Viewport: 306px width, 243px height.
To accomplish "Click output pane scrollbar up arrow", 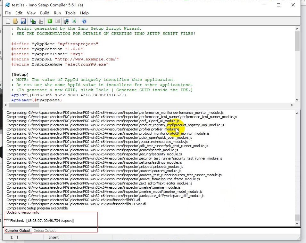I will tap(297, 113).
